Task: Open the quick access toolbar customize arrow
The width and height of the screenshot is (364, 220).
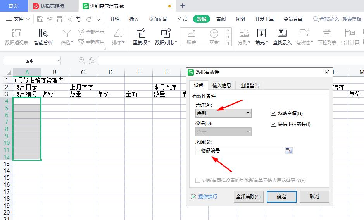Action: click(x=99, y=19)
